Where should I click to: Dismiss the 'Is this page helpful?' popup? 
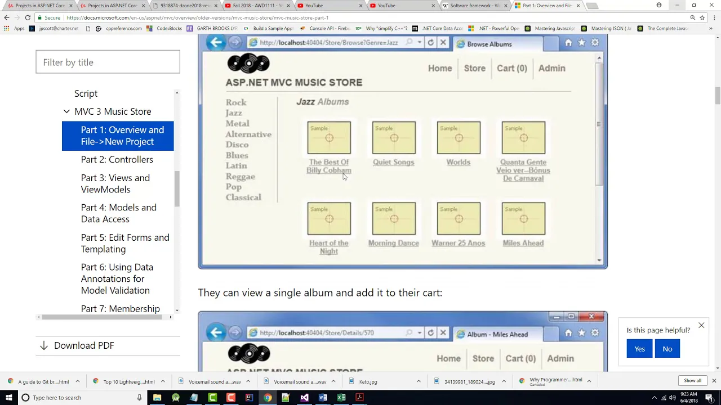coord(701,325)
